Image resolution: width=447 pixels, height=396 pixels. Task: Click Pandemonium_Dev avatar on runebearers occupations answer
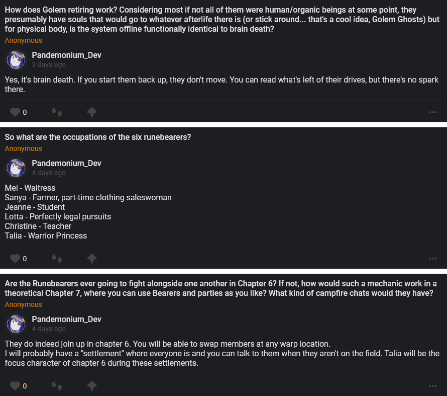[x=16, y=168]
